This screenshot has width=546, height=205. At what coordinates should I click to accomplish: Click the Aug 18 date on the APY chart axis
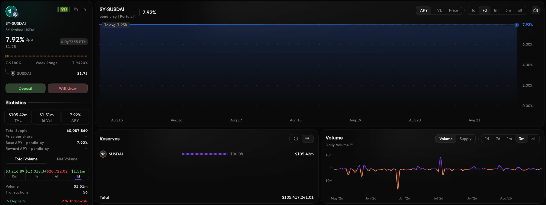[296, 120]
